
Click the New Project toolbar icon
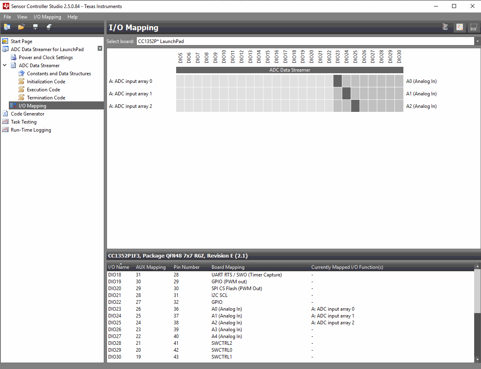coord(7,27)
